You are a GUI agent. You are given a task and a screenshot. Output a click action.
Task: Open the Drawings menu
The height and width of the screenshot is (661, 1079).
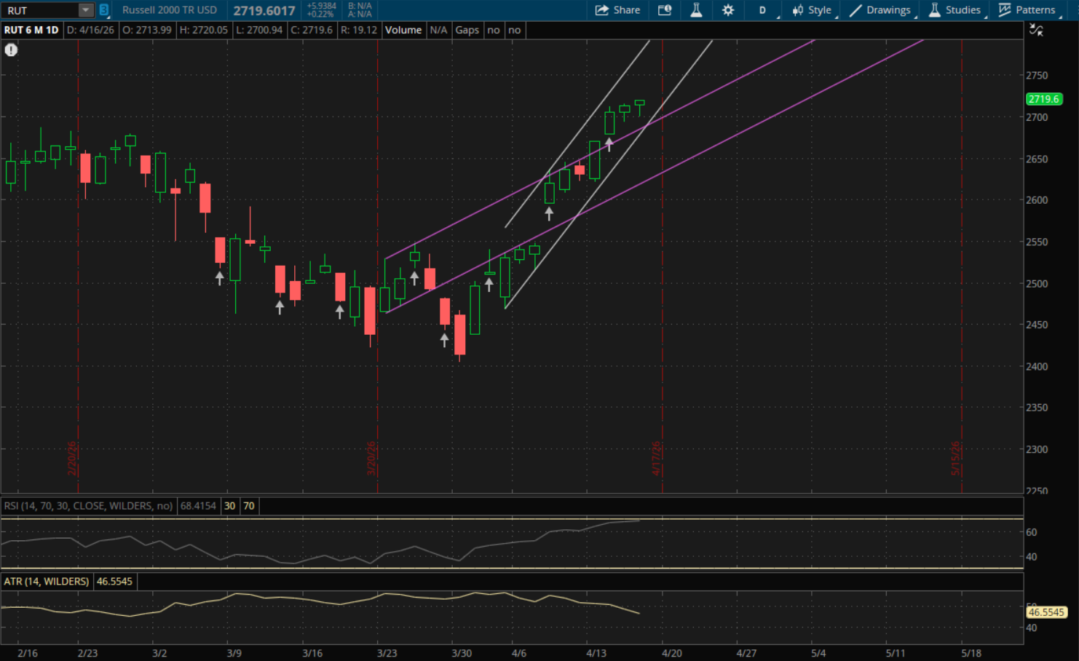tap(880, 10)
